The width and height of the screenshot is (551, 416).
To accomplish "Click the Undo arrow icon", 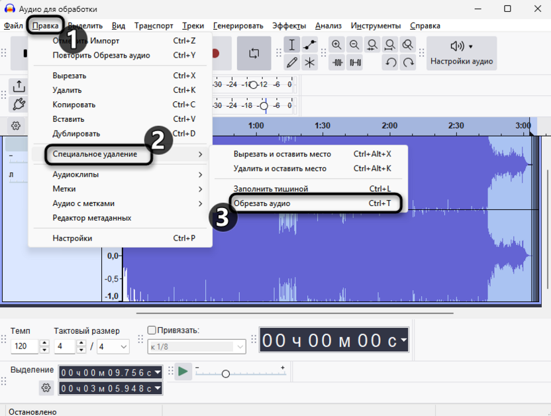I will click(391, 63).
